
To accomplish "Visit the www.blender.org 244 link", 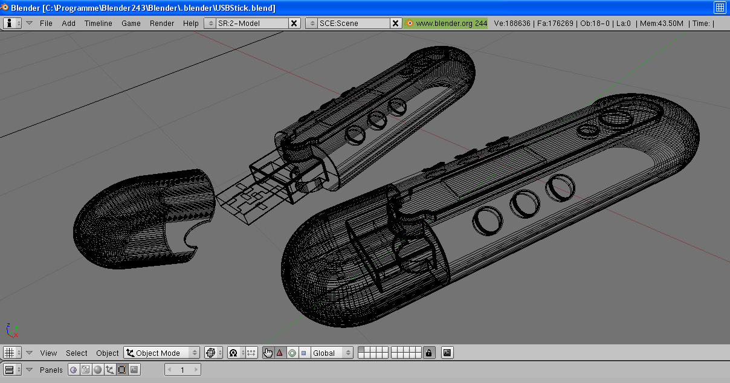I will pyautogui.click(x=446, y=23).
